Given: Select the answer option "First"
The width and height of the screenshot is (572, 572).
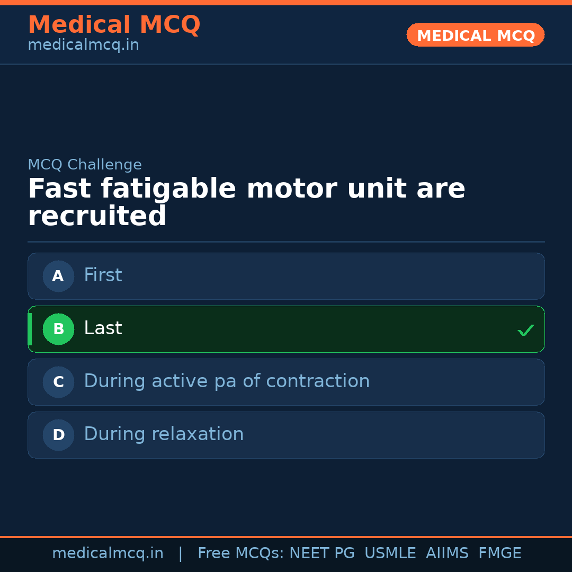Looking at the screenshot, I should pos(286,276).
